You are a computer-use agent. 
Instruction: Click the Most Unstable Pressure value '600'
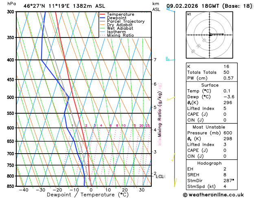pos(228,133)
